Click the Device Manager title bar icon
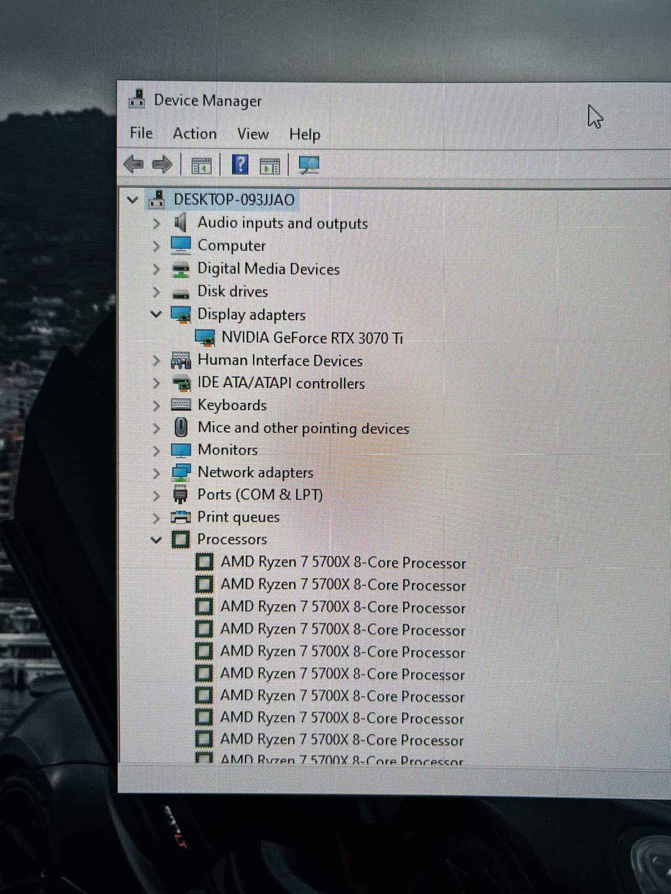 click(137, 99)
